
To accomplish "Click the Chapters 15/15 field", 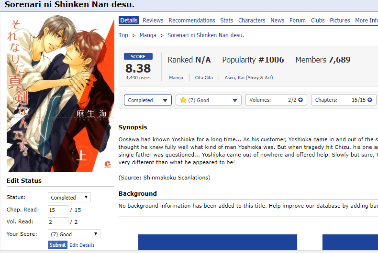I will click(x=344, y=100).
